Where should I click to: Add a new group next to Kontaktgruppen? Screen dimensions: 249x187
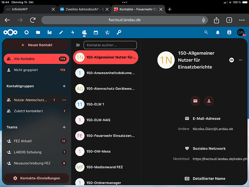pos(64,86)
